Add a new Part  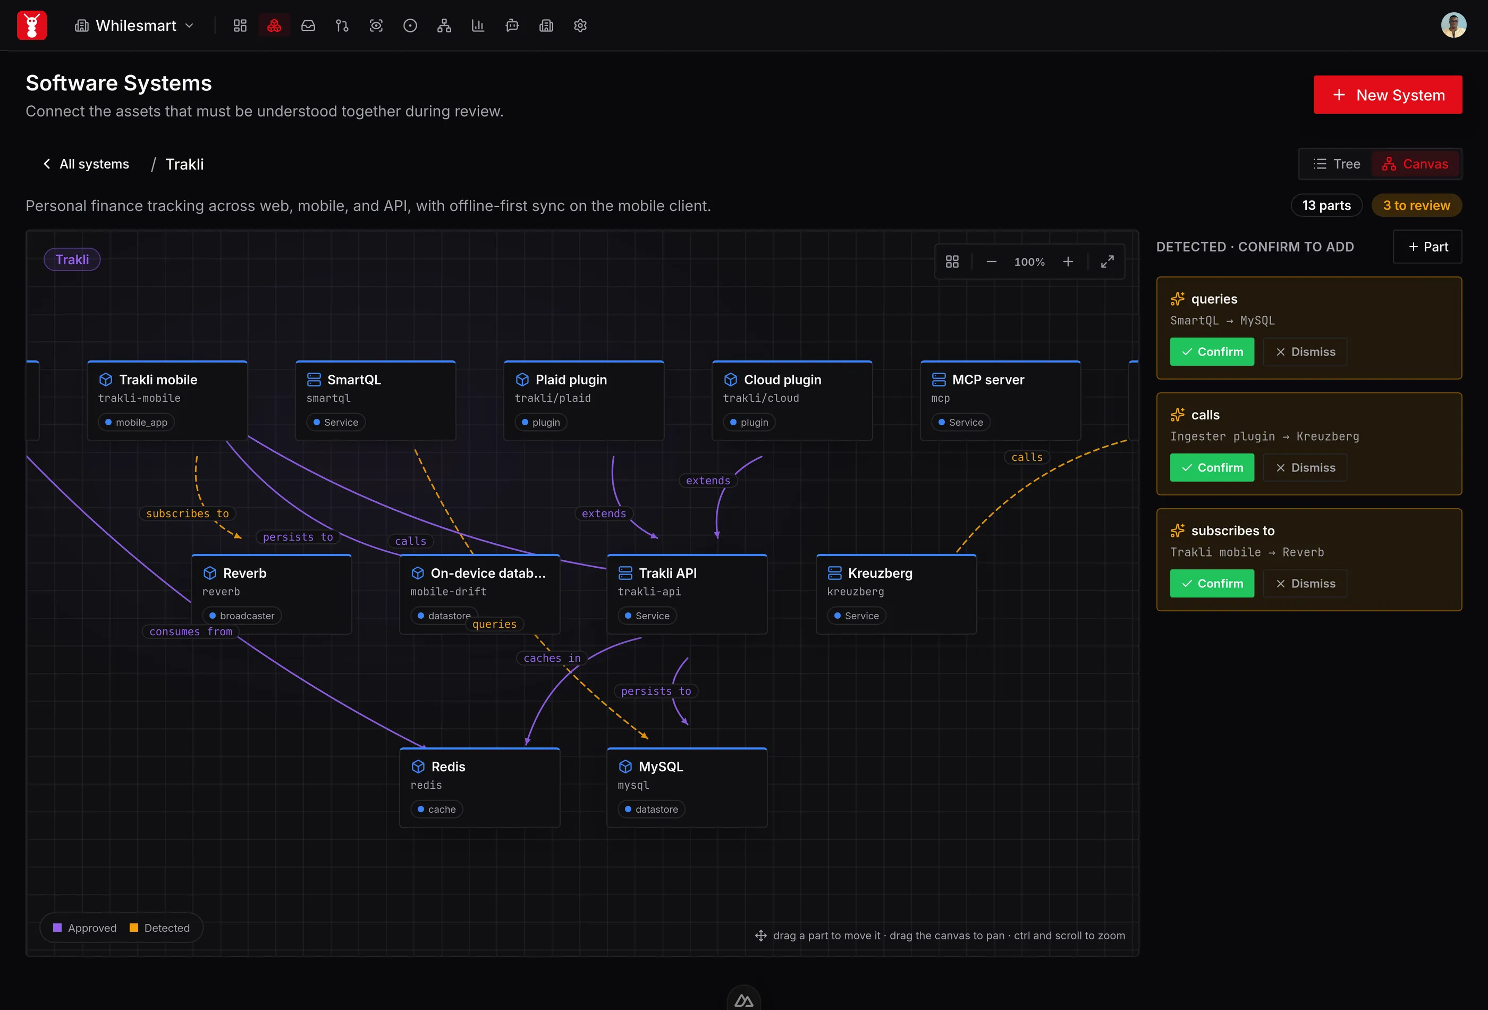point(1428,247)
